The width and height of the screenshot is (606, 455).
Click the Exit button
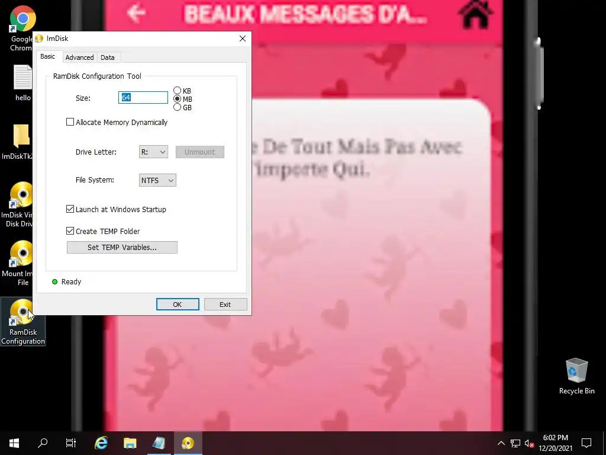coord(225,305)
